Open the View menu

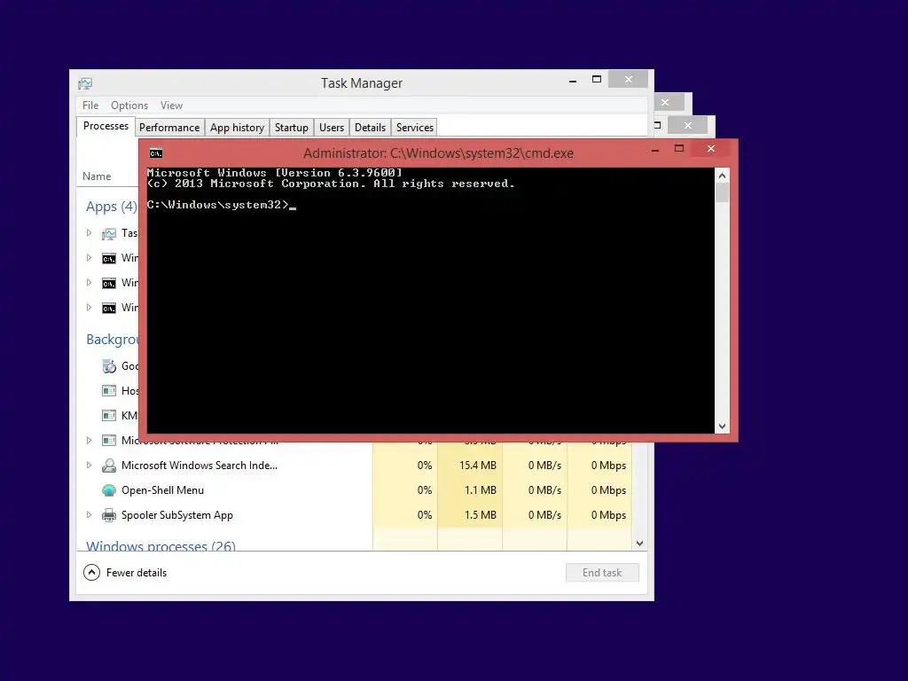171,106
